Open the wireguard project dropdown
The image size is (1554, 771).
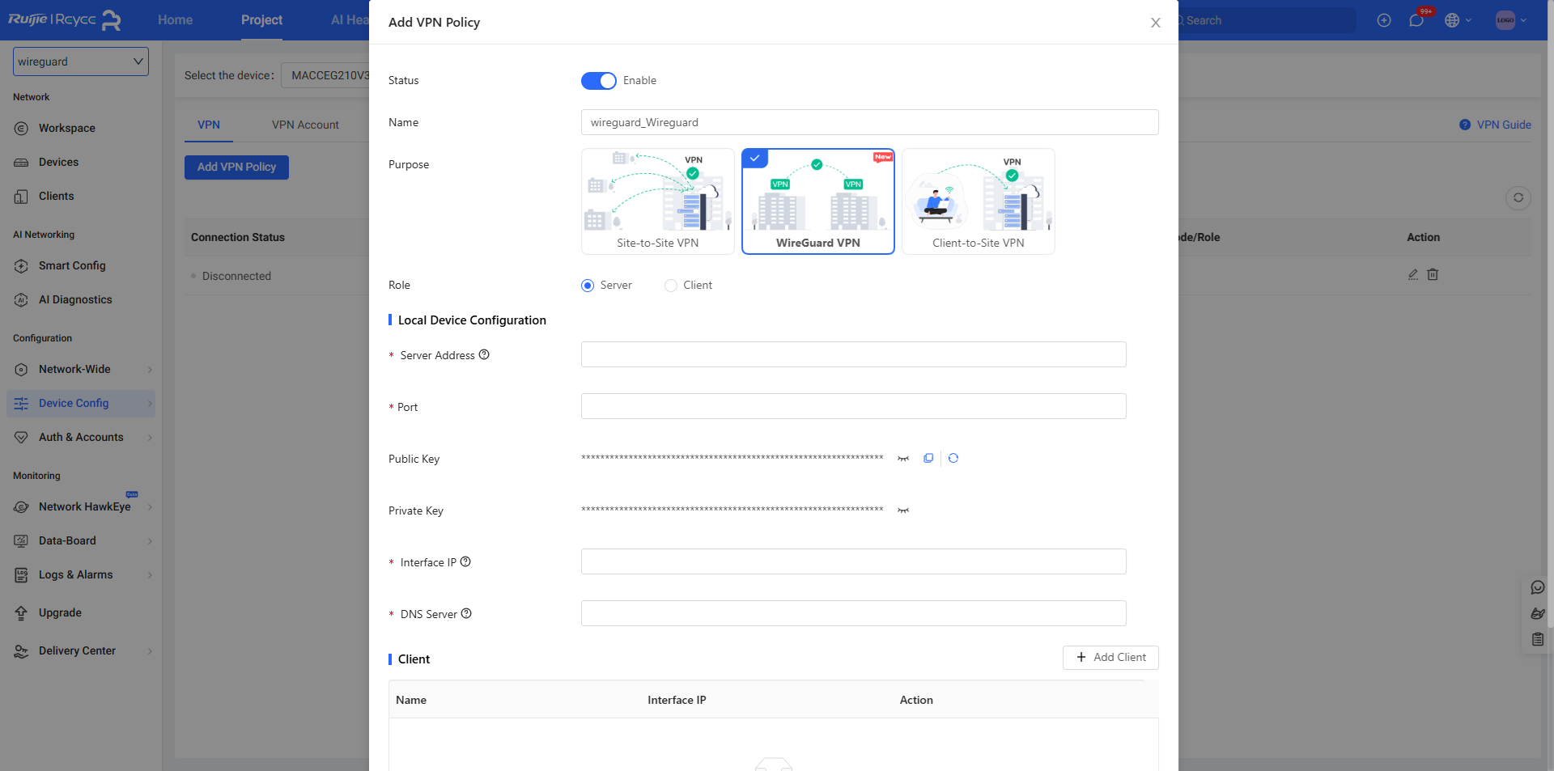[x=81, y=61]
